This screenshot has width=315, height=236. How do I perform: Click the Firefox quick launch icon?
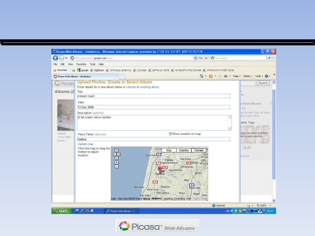coord(87,211)
